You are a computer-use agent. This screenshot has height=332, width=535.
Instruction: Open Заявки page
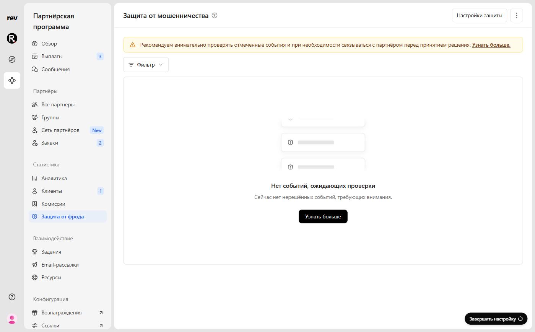click(68, 143)
